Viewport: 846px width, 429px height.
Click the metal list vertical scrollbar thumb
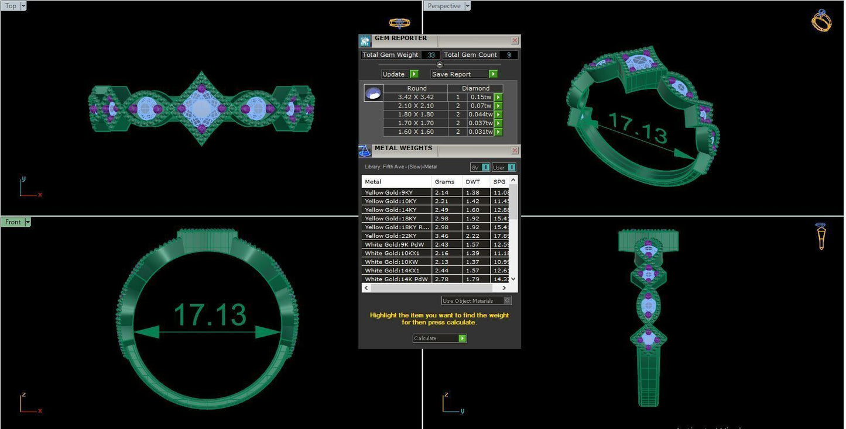point(513,203)
